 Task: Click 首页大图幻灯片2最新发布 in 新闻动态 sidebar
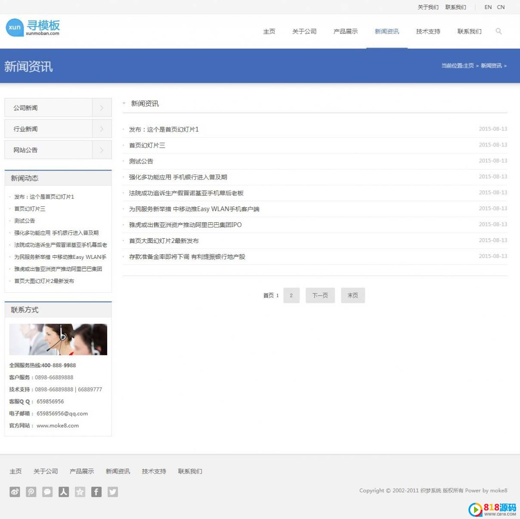click(x=44, y=281)
